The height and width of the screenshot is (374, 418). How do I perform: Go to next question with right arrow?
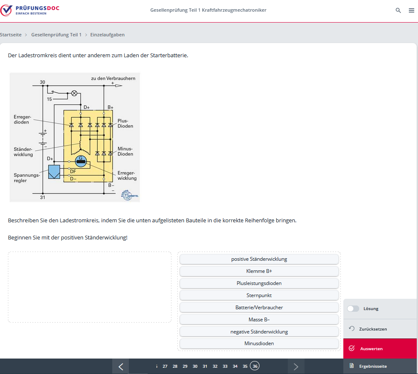pos(296,366)
